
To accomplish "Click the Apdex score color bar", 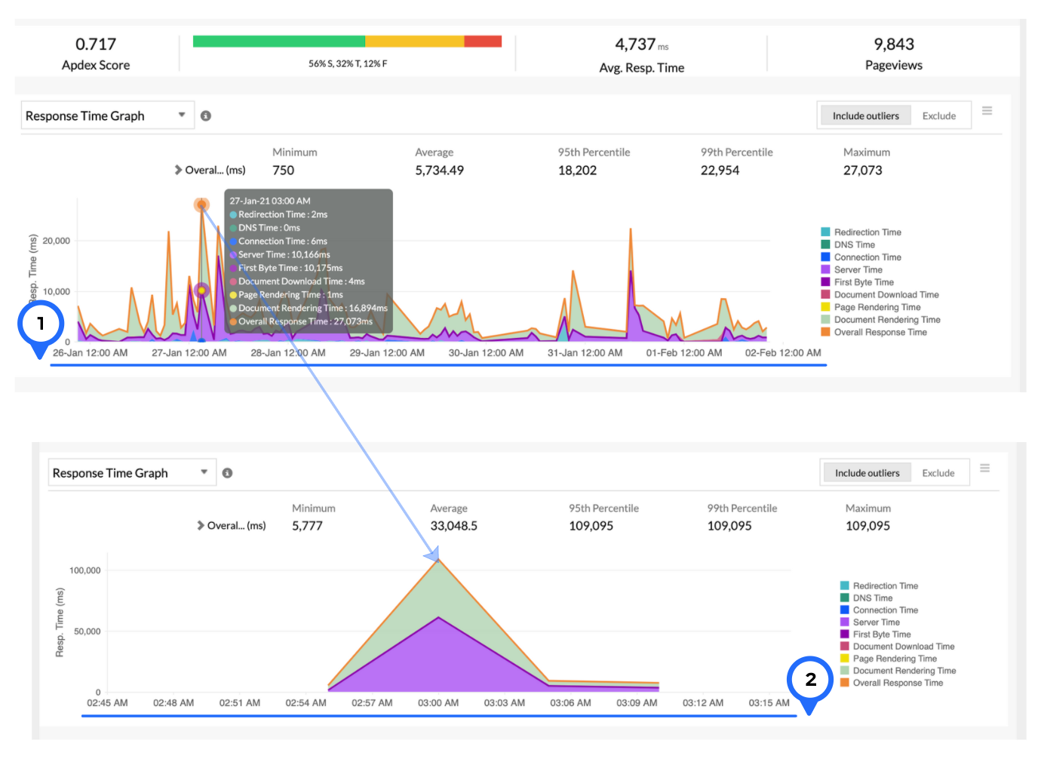I will [347, 41].
